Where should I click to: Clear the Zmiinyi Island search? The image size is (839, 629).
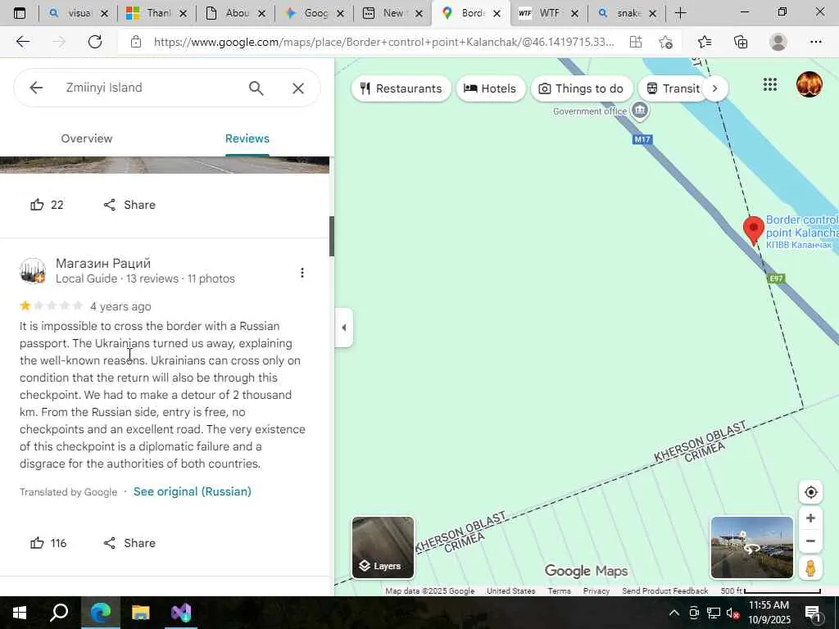coord(298,88)
